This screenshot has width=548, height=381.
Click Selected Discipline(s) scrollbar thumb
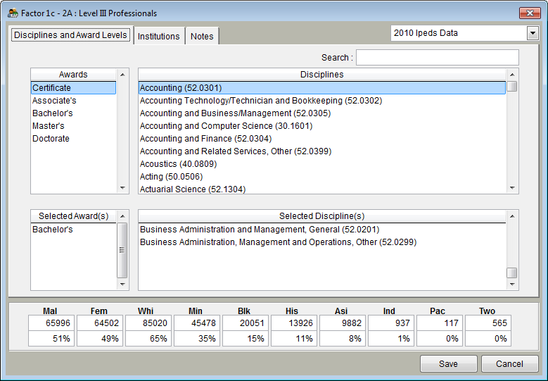(x=512, y=273)
